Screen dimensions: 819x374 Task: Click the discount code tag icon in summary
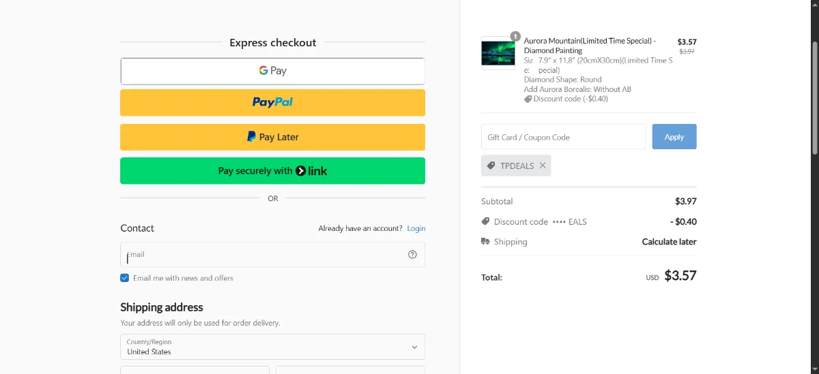[x=485, y=221]
